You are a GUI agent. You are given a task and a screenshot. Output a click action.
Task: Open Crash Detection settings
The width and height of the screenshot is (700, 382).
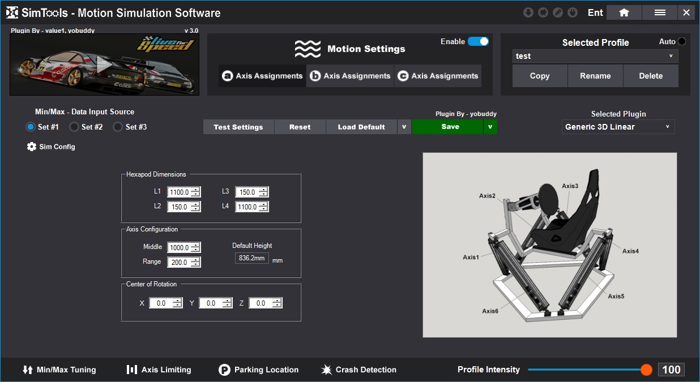[358, 370]
